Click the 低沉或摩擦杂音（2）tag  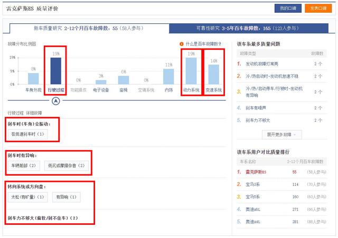point(67,166)
